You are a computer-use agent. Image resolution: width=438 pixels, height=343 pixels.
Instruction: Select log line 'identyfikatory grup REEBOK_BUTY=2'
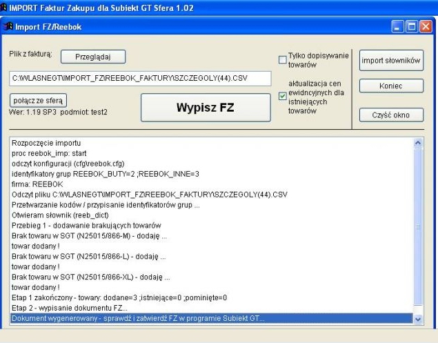212,174
